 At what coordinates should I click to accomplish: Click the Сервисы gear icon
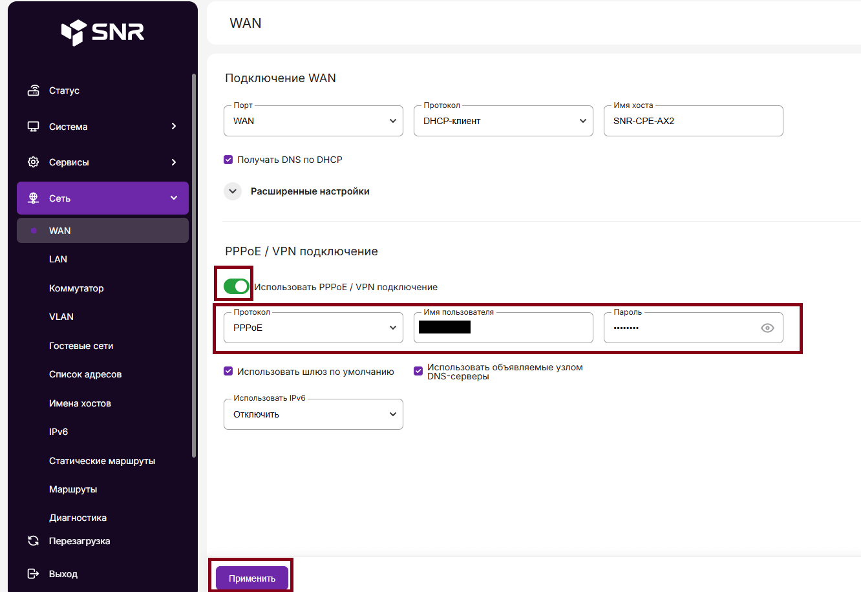34,162
